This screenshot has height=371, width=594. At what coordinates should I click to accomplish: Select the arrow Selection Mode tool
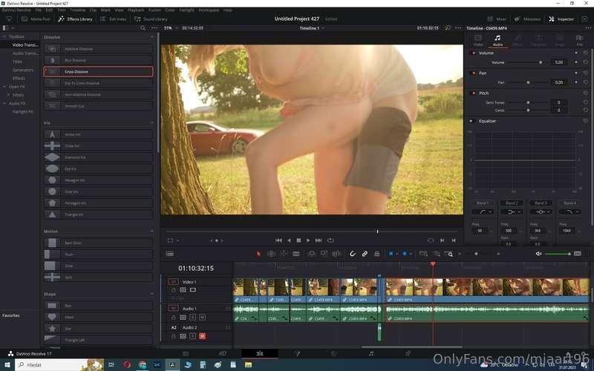(258, 254)
